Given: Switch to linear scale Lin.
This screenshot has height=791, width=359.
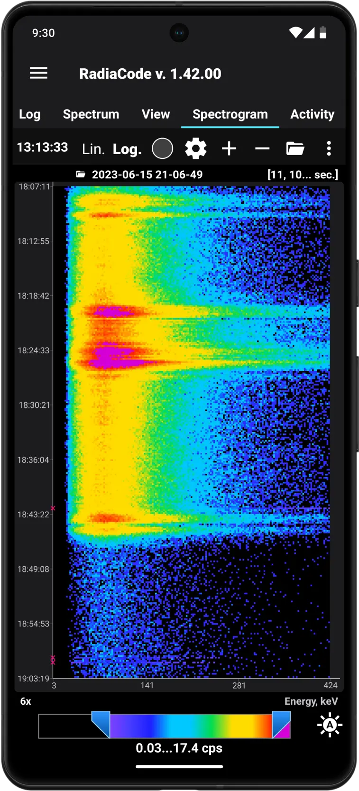Looking at the screenshot, I should pyautogui.click(x=93, y=149).
